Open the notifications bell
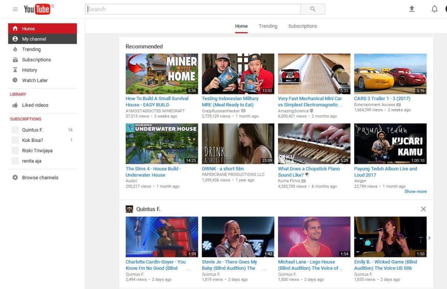The image size is (447, 289). [434, 9]
